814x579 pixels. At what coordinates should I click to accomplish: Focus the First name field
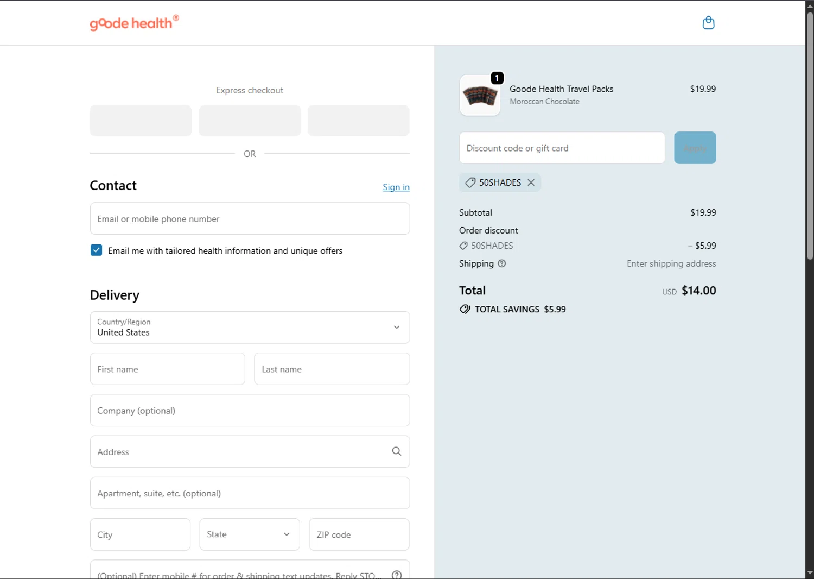167,369
